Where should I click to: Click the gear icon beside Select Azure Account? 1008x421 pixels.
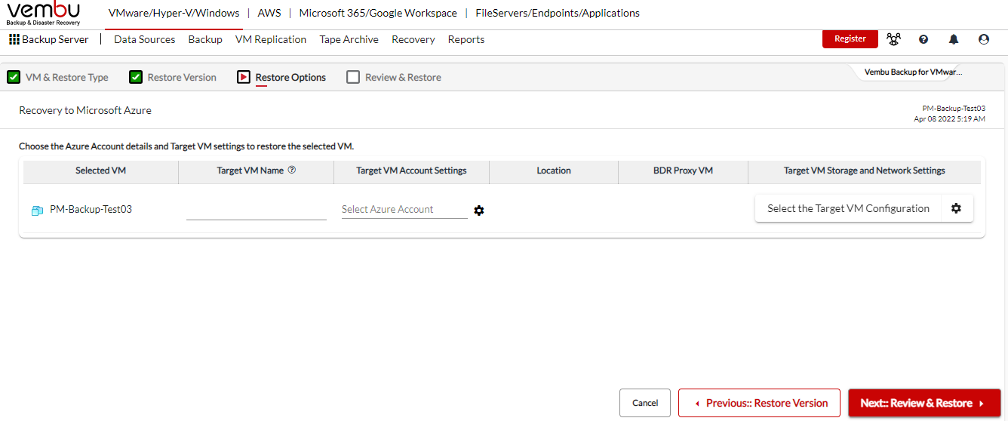[x=479, y=210]
